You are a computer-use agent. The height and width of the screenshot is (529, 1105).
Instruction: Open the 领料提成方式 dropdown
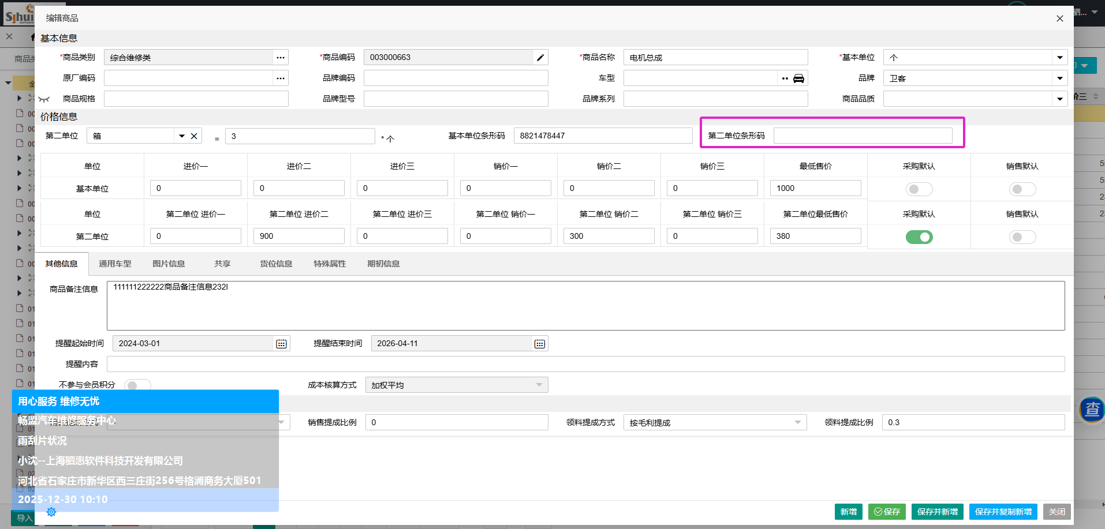point(797,423)
